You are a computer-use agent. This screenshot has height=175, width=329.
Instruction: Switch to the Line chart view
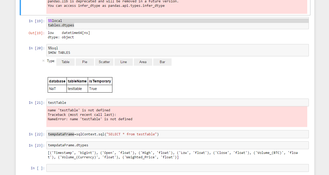click(x=123, y=62)
